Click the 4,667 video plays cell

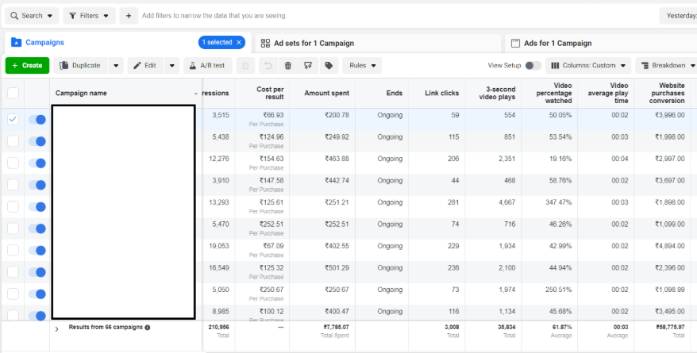coord(506,202)
